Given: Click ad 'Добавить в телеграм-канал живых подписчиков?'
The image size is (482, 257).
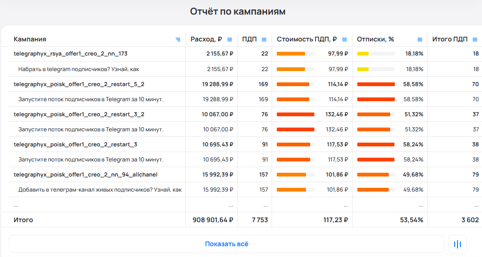Looking at the screenshot, I should 100,190.
